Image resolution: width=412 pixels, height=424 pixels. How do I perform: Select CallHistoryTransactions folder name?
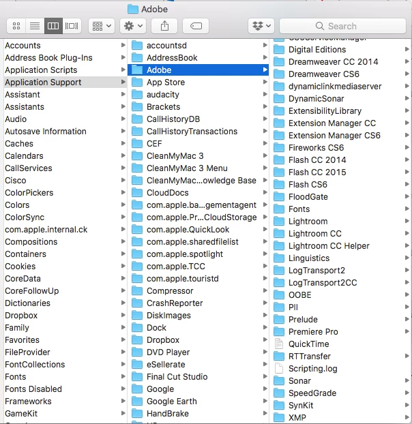click(192, 131)
